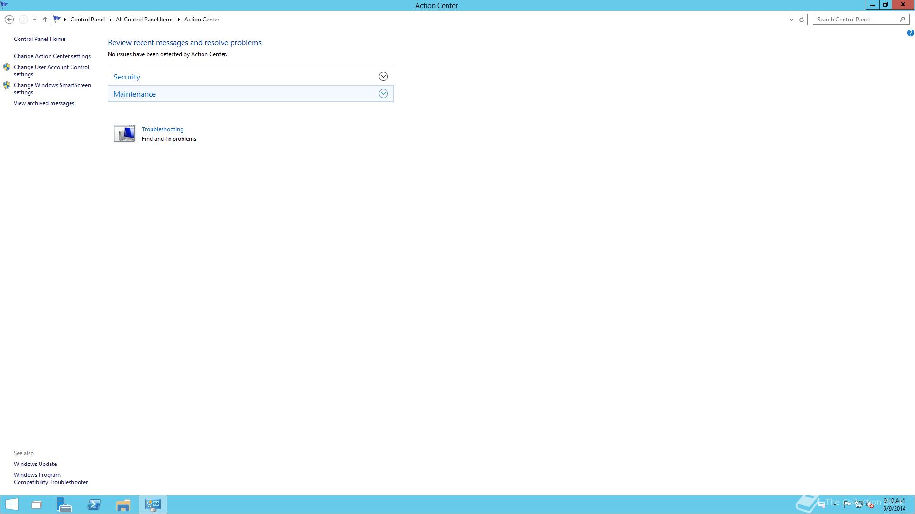Open the Troubleshooting link
Viewport: 915px width, 514px height.
coord(163,129)
